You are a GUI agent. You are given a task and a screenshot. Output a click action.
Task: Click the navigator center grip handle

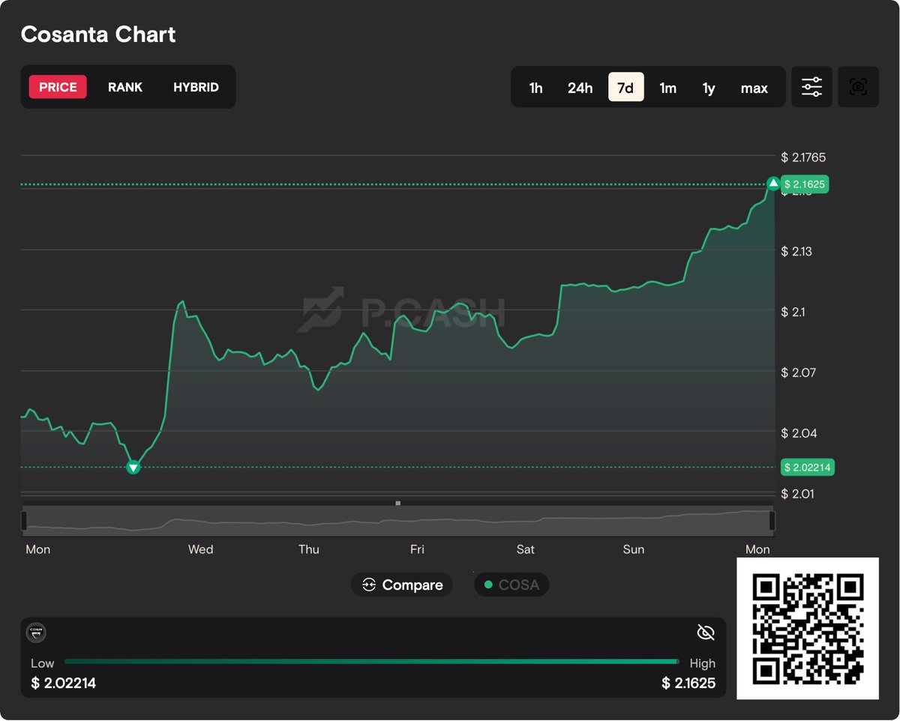[398, 503]
